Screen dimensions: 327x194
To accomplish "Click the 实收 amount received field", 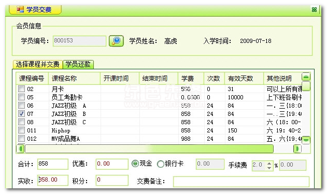I will click(x=53, y=180).
